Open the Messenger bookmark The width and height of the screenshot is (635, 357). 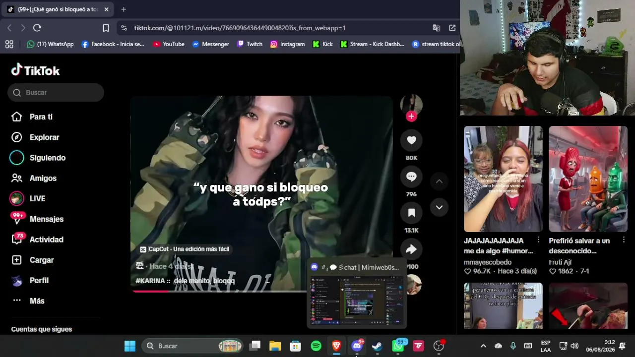coord(211,44)
